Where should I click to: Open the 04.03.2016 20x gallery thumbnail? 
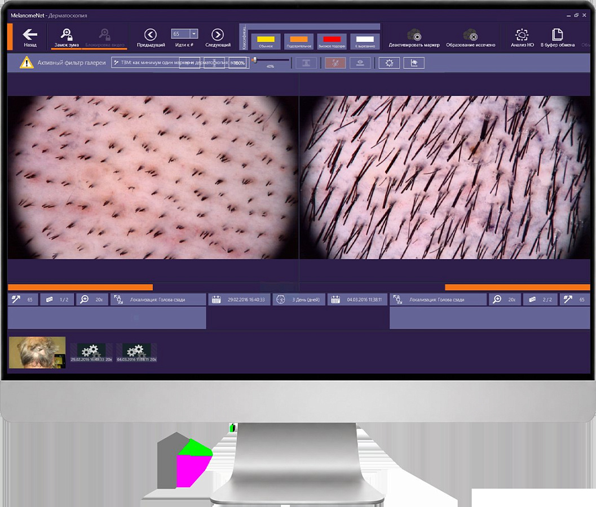click(136, 353)
